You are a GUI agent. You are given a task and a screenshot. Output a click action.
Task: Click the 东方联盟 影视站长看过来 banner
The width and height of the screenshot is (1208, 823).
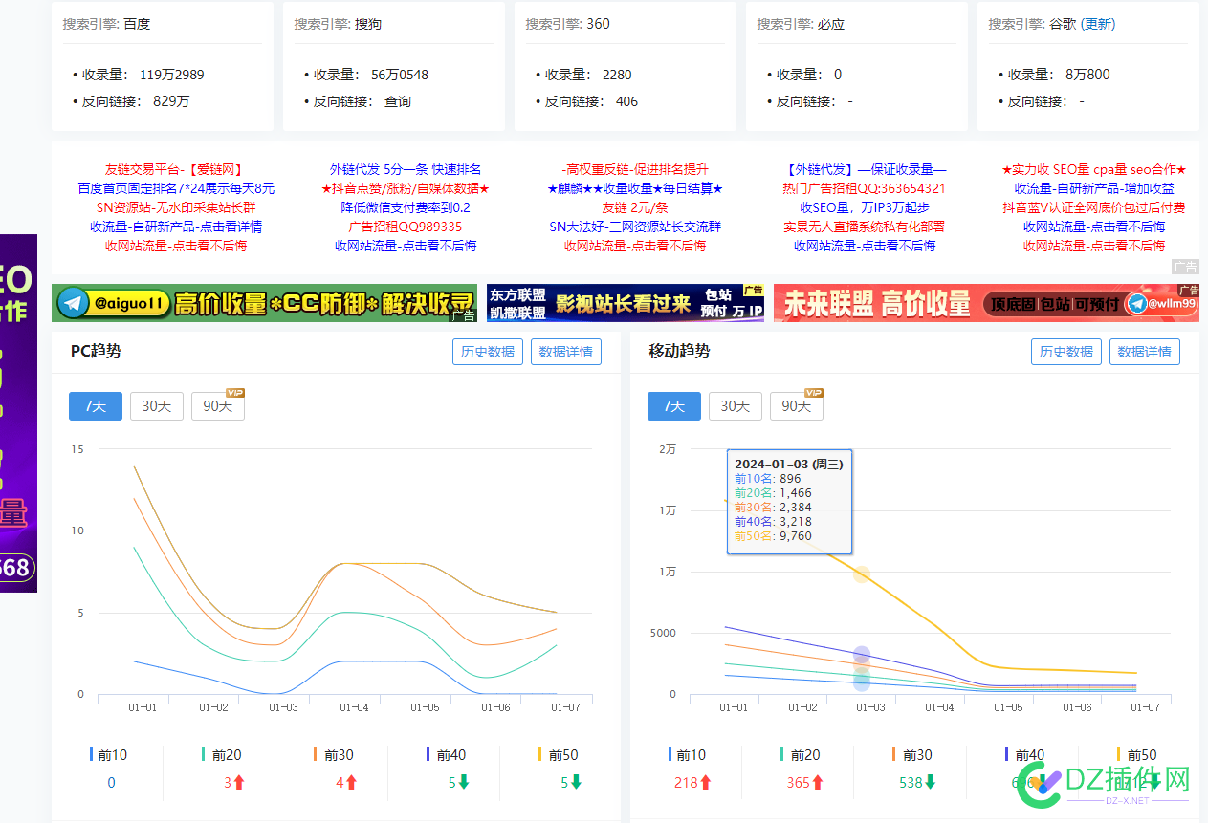tap(626, 303)
